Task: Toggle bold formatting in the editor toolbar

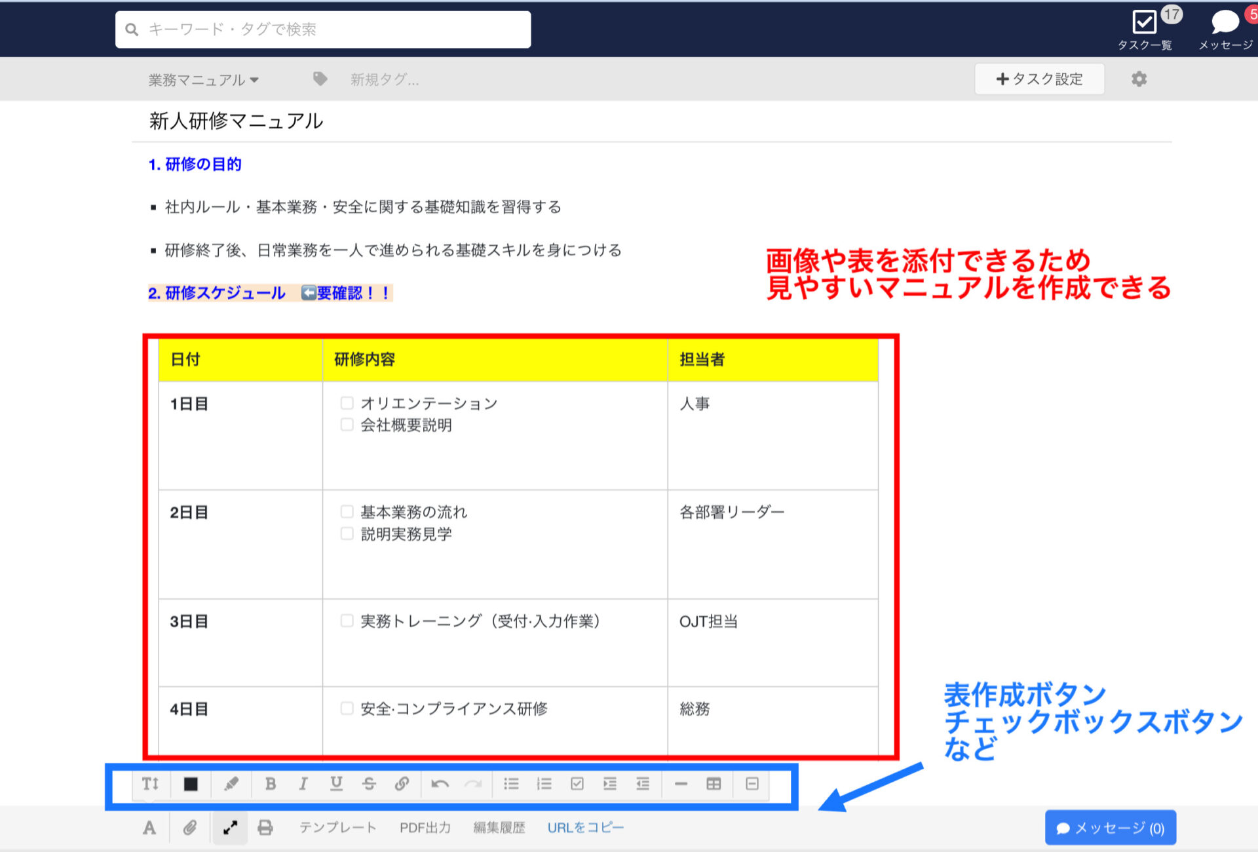Action: (270, 784)
